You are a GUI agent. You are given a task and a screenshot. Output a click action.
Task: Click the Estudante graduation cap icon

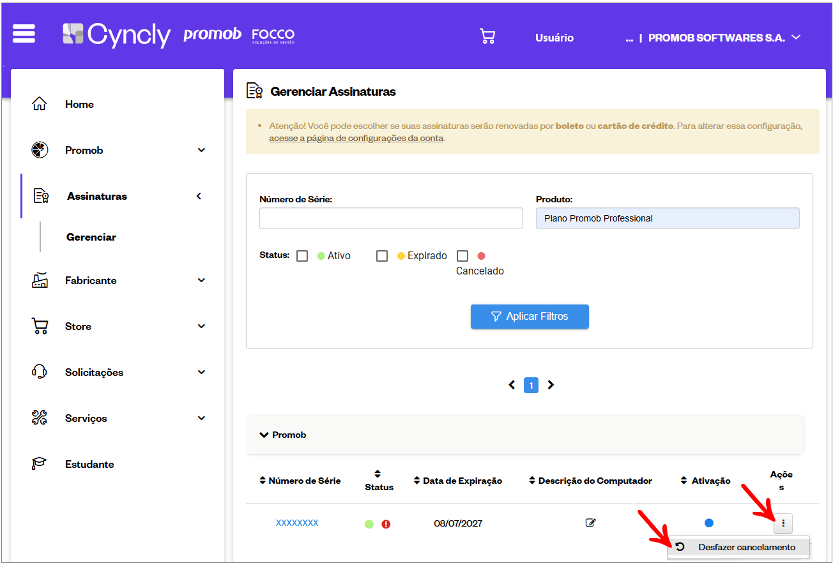click(40, 464)
